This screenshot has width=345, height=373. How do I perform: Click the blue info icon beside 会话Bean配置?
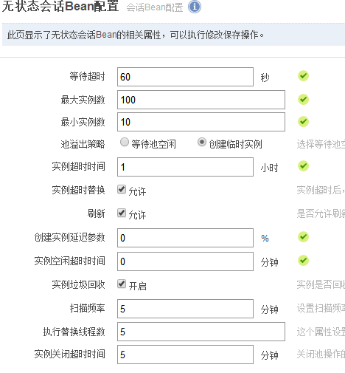click(195, 7)
